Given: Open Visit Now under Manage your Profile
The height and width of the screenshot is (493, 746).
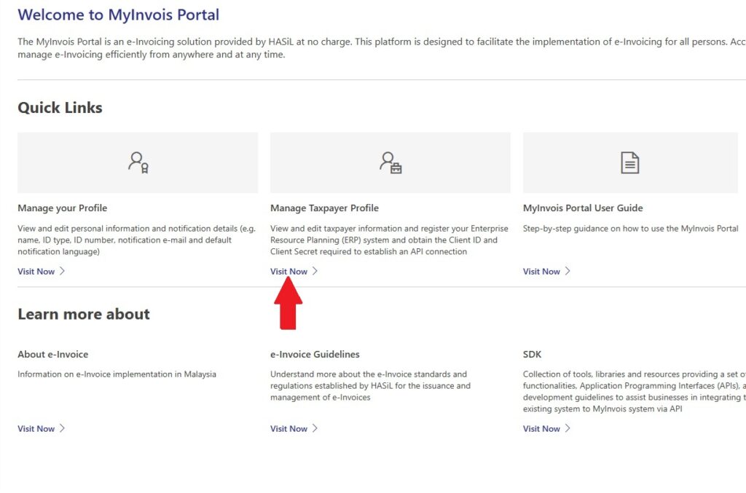Looking at the screenshot, I should [x=36, y=272].
